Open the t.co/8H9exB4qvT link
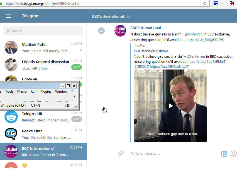The width and height of the screenshot is (237, 170). [x=169, y=67]
